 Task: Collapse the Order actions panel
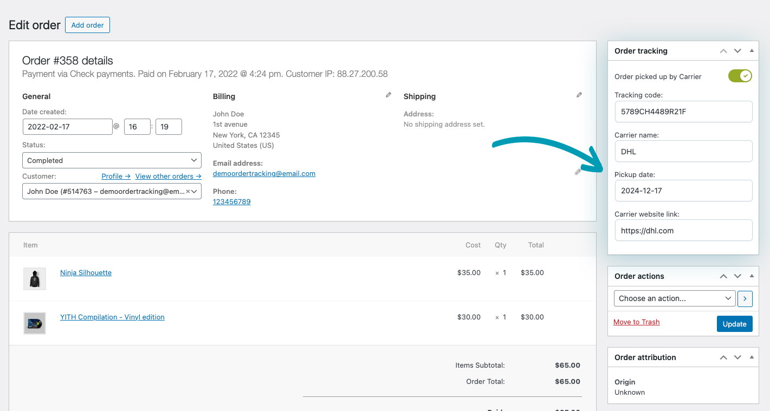[x=752, y=276]
